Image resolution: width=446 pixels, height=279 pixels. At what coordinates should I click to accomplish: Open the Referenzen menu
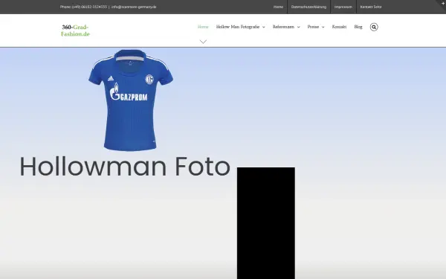click(x=283, y=27)
